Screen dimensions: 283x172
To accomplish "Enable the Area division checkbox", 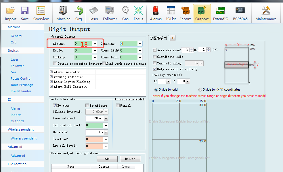I will pyautogui.click(x=155, y=50).
